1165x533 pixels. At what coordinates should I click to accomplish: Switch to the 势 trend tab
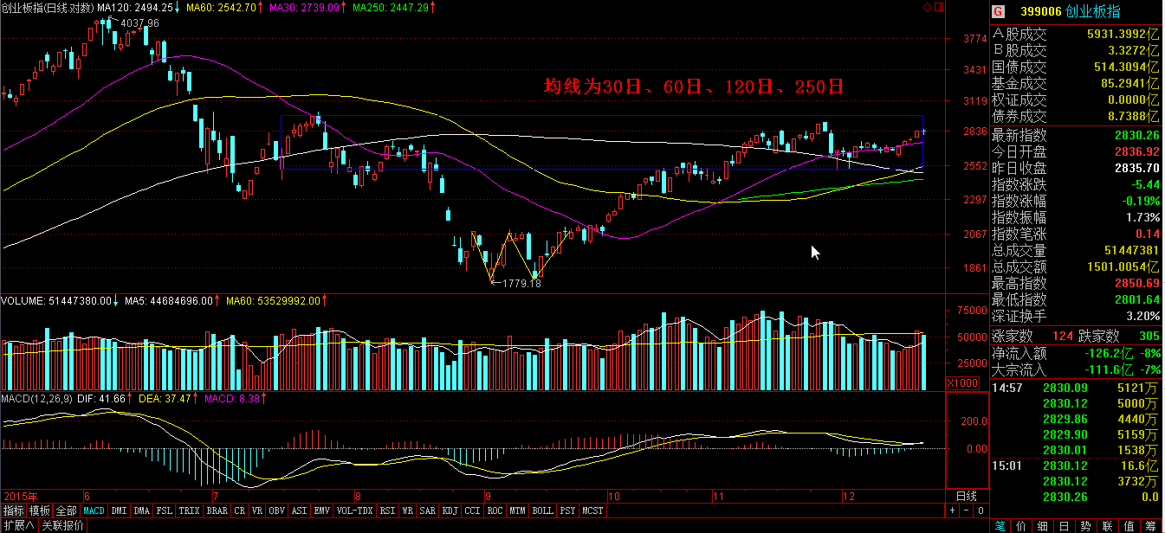tap(1085, 525)
